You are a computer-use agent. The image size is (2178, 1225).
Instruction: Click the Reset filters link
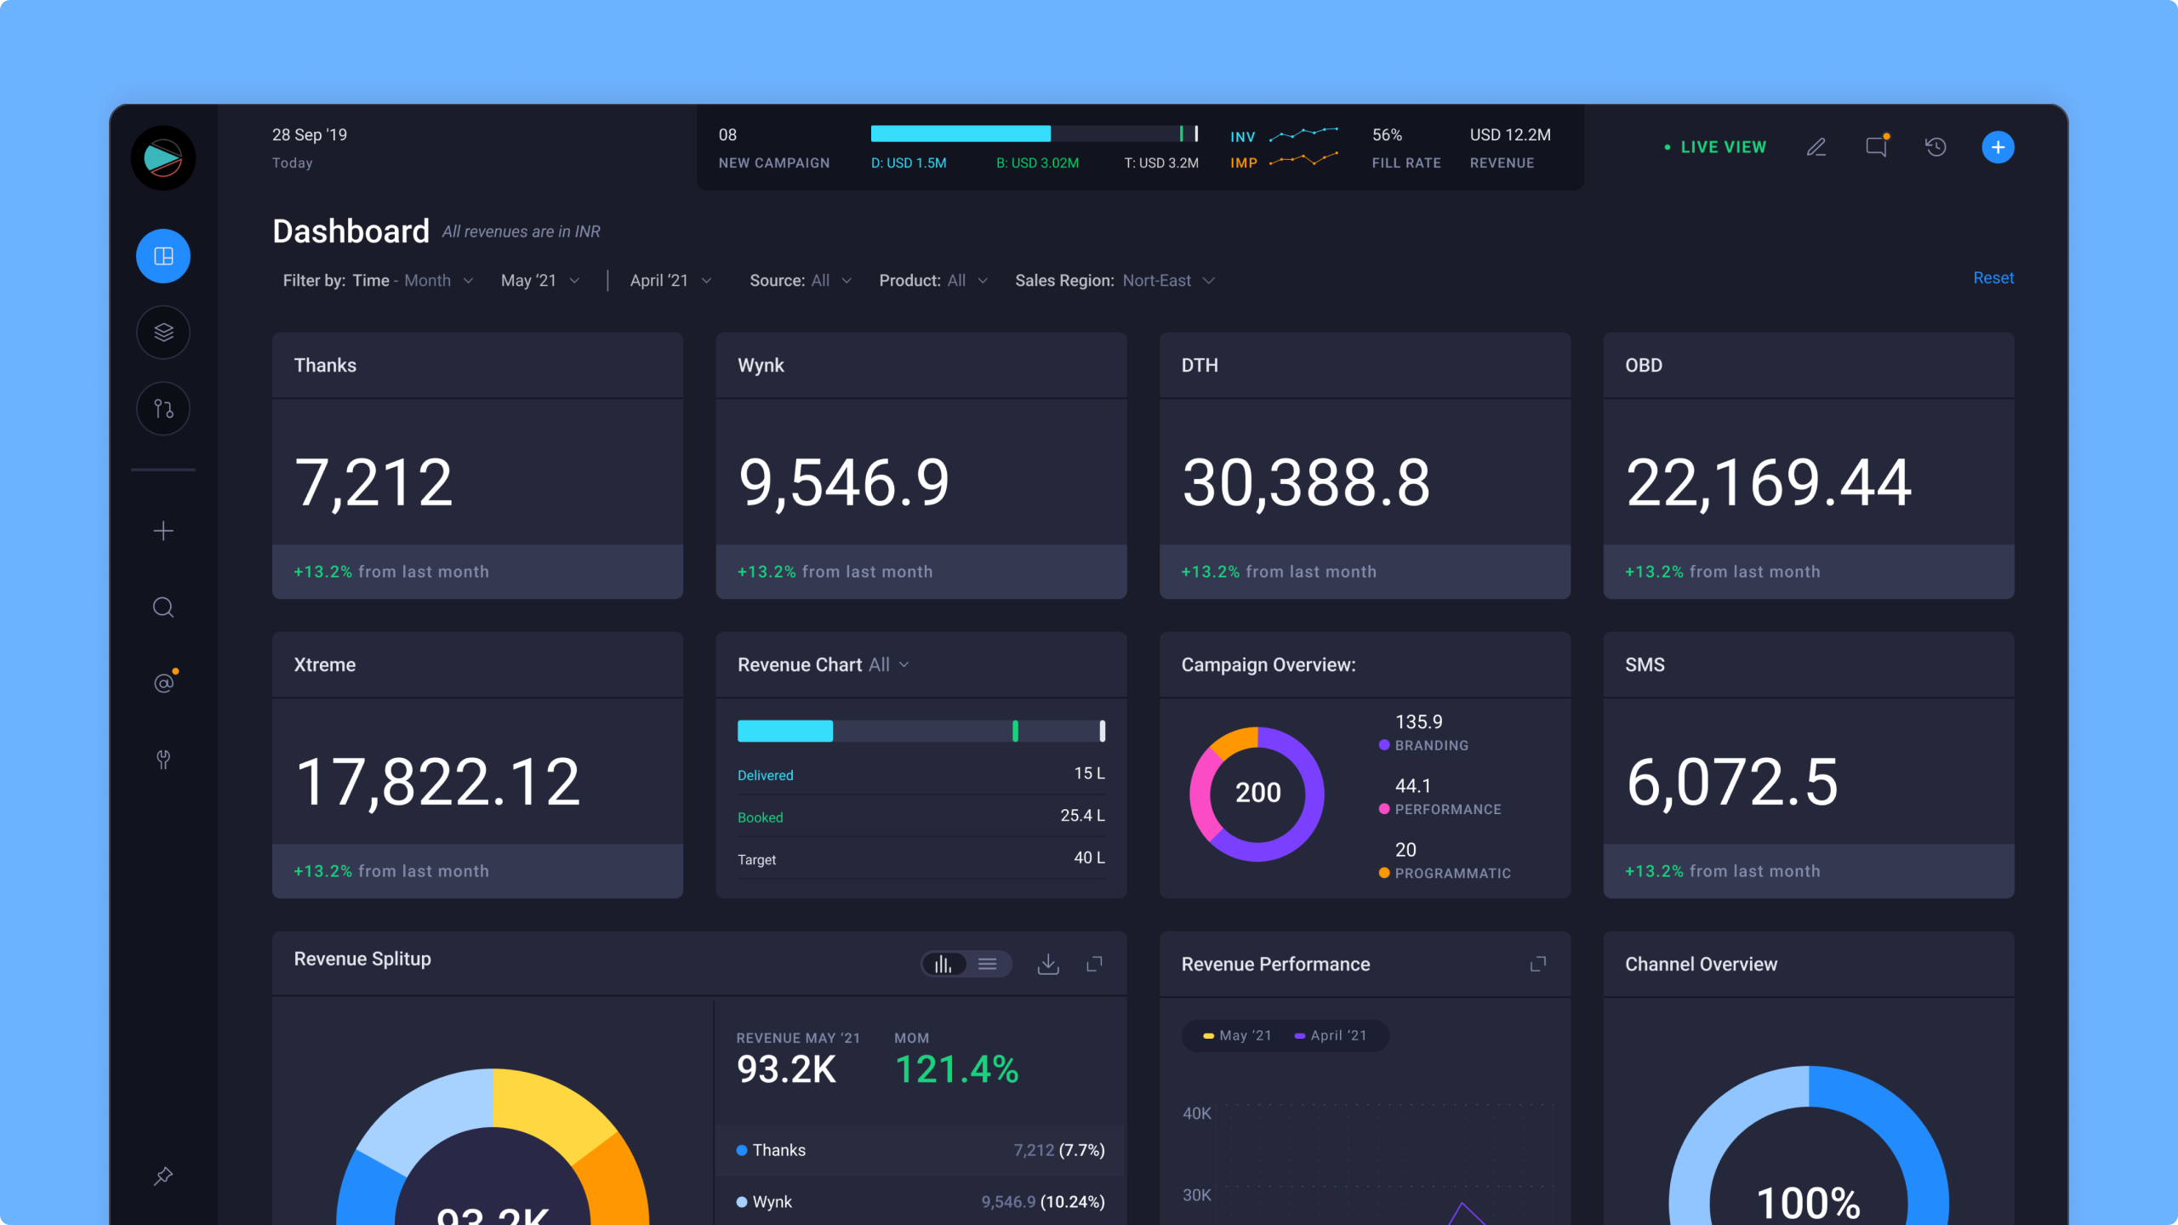(1993, 278)
